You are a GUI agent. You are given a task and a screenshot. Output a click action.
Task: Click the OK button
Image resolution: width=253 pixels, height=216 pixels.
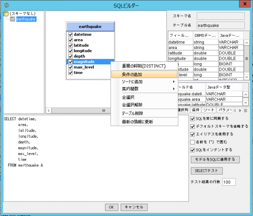point(111,207)
